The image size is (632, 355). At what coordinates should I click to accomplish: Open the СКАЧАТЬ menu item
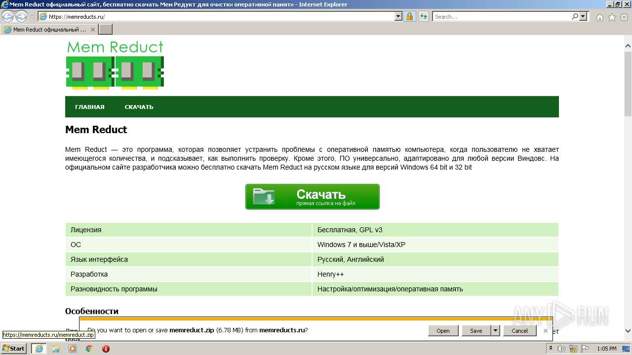click(x=139, y=107)
